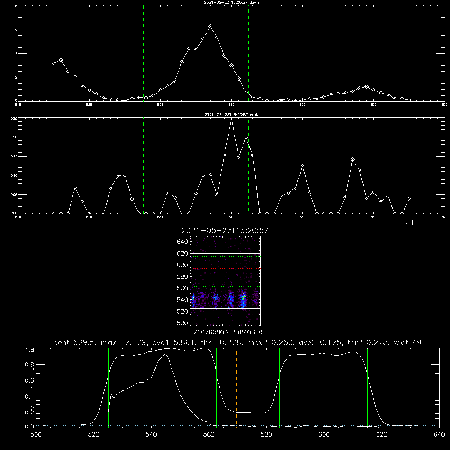Click the bottom plot x-axis label "560"
This screenshot has height=450, width=450.
[x=209, y=435]
